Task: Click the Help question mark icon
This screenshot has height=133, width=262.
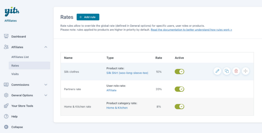Action: coord(6,116)
